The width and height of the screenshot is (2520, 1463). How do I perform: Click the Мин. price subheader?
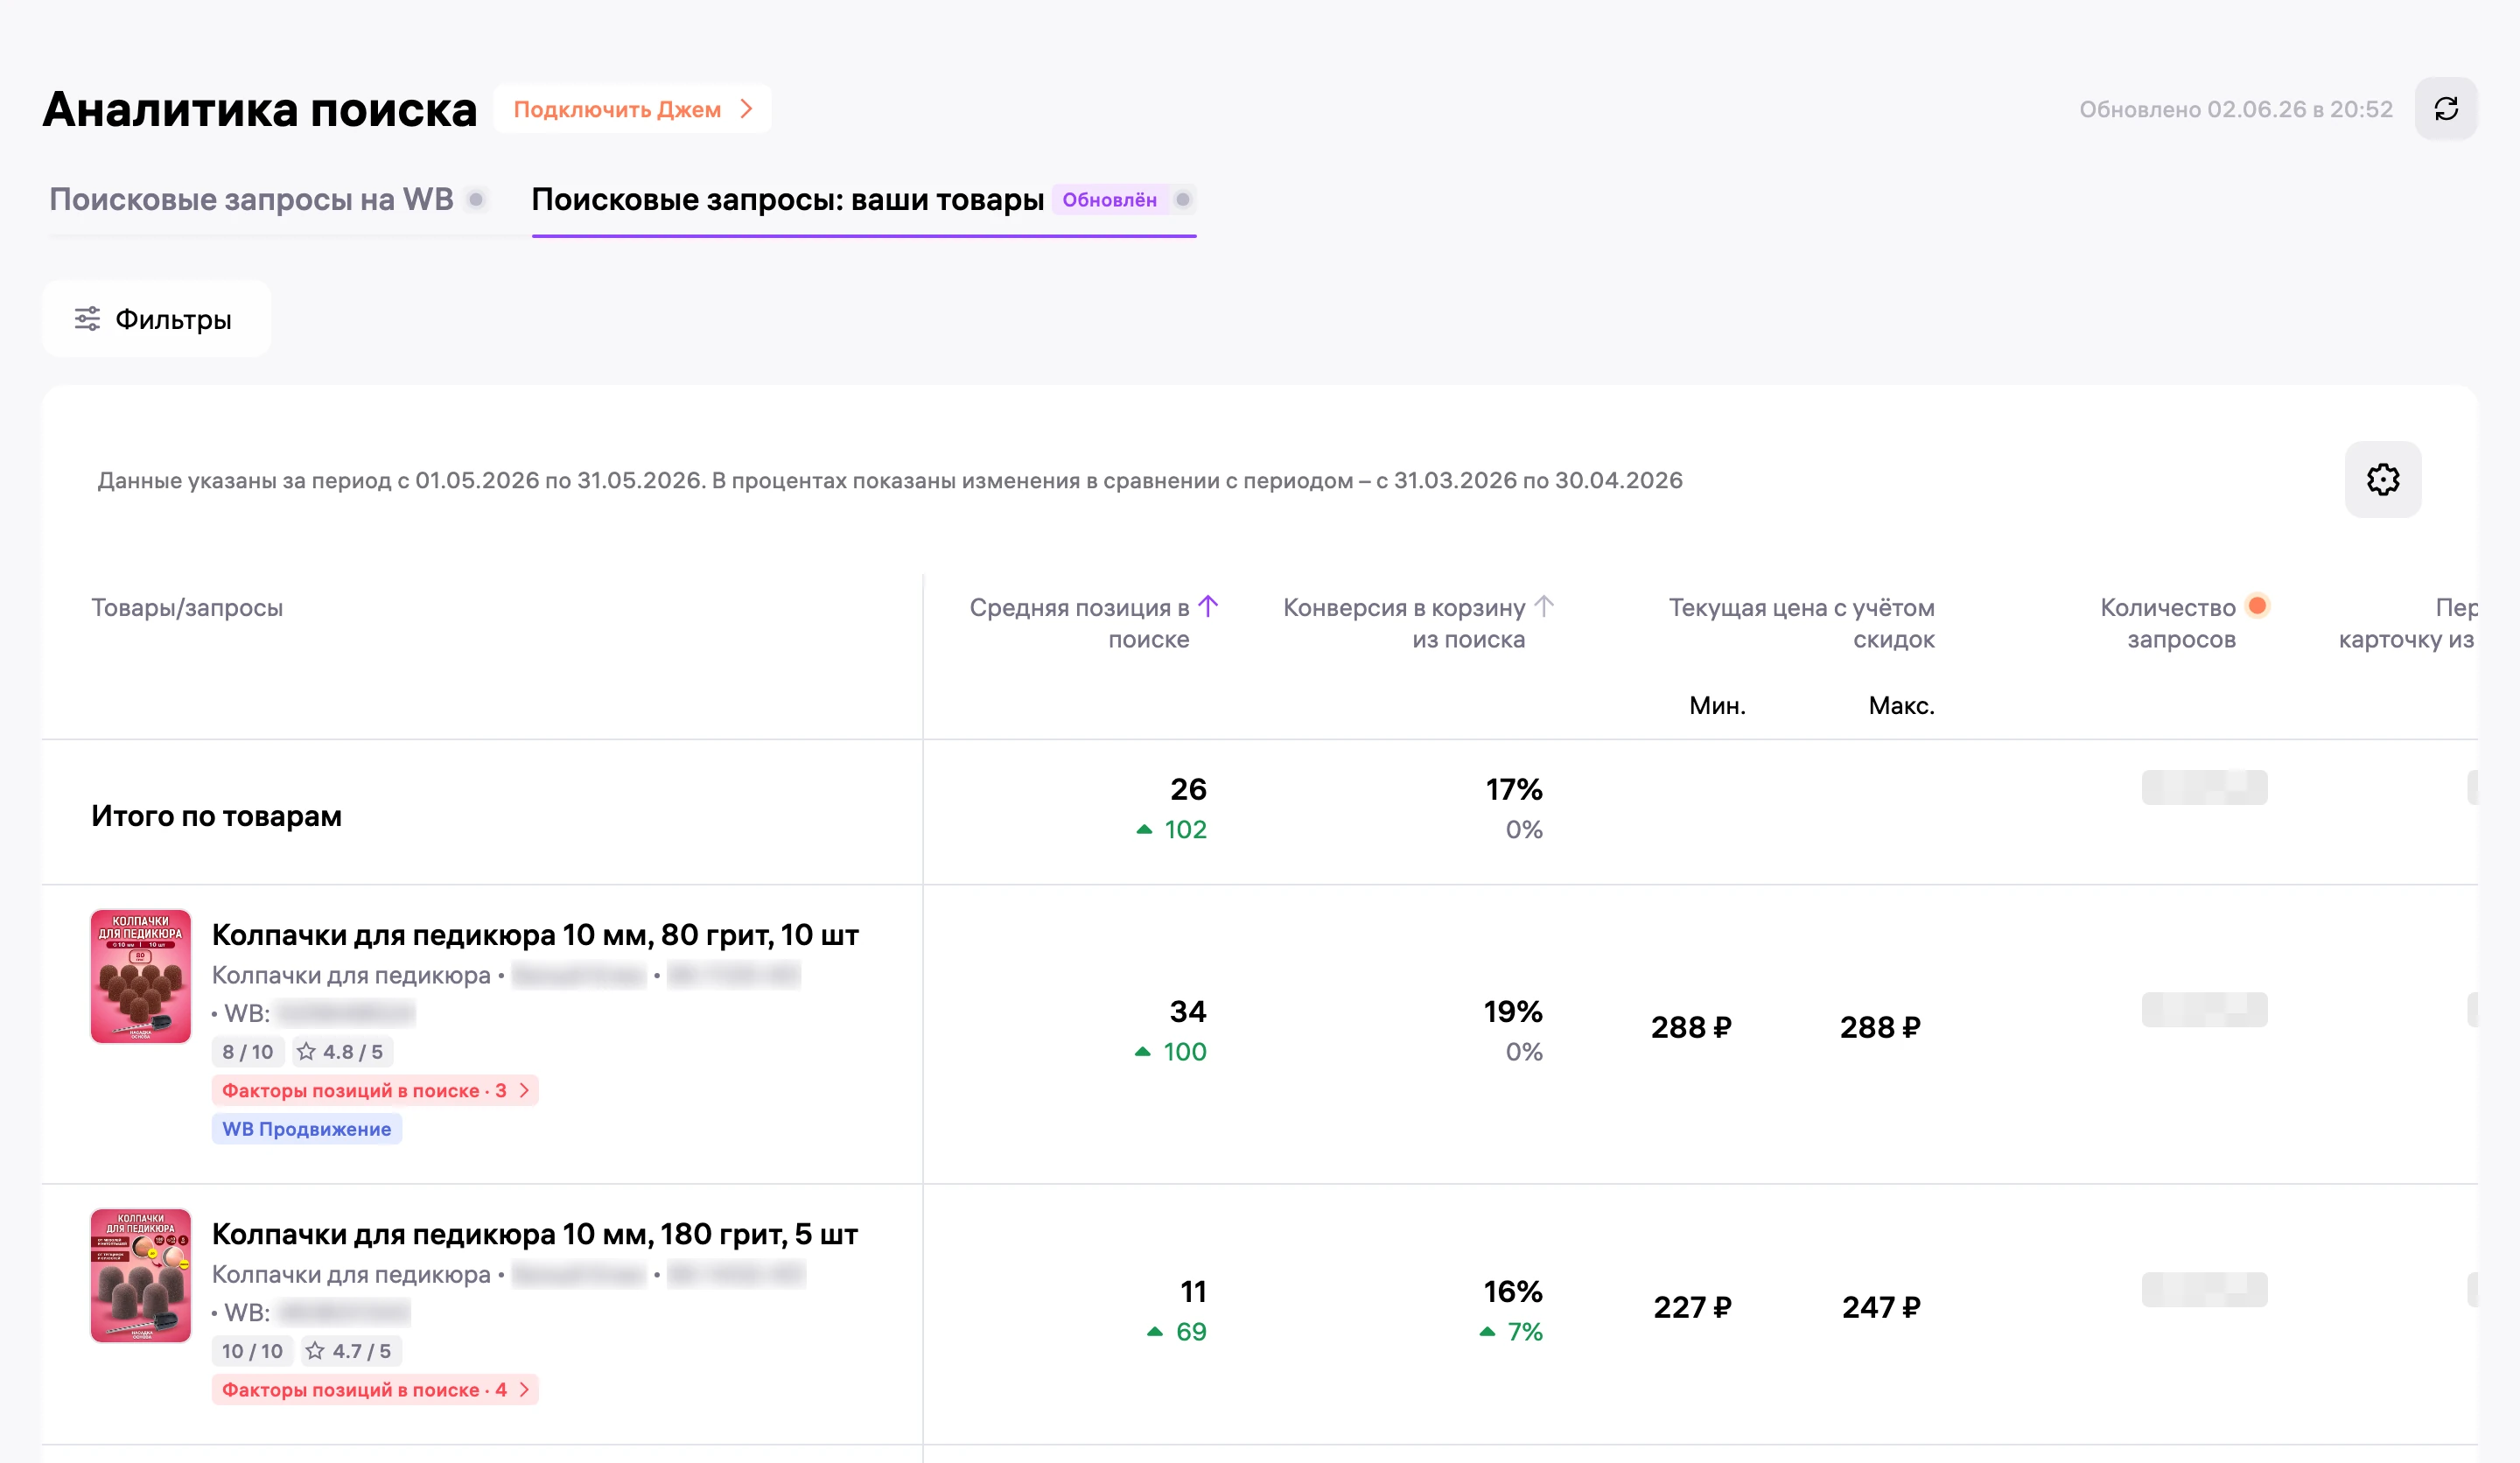coord(1717,705)
